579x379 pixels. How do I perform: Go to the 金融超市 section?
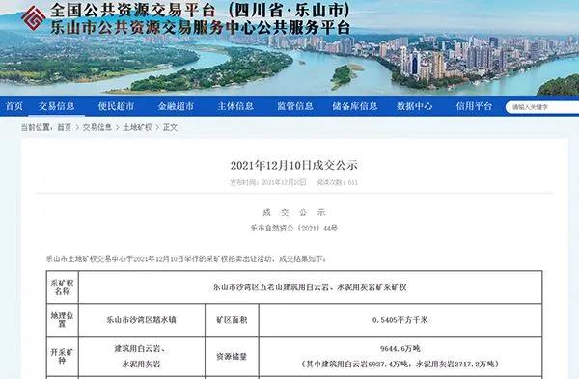176,106
